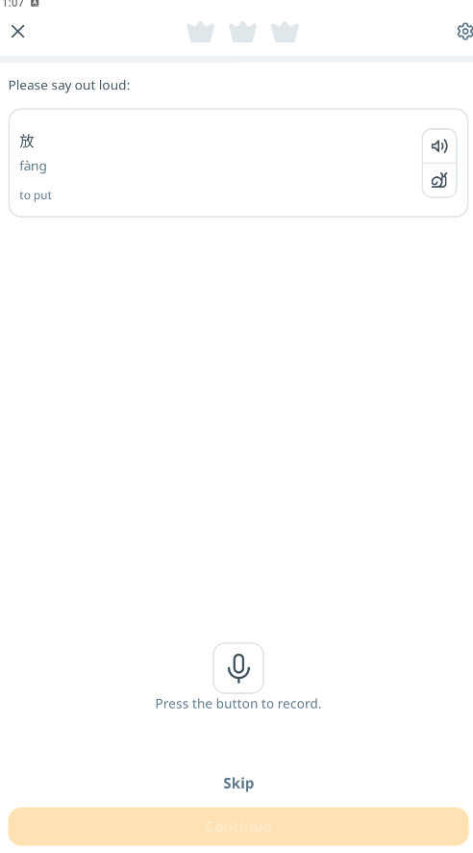Play slow audio with the snail icon

pyautogui.click(x=439, y=180)
